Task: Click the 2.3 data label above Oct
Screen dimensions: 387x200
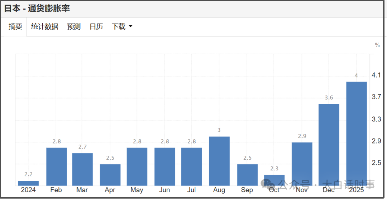Action: [274, 169]
